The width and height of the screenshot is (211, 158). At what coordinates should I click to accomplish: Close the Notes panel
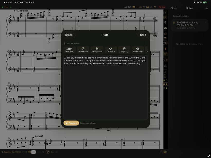(174, 8)
